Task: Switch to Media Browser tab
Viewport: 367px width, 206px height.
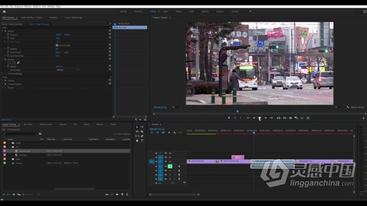Action: (x=46, y=125)
